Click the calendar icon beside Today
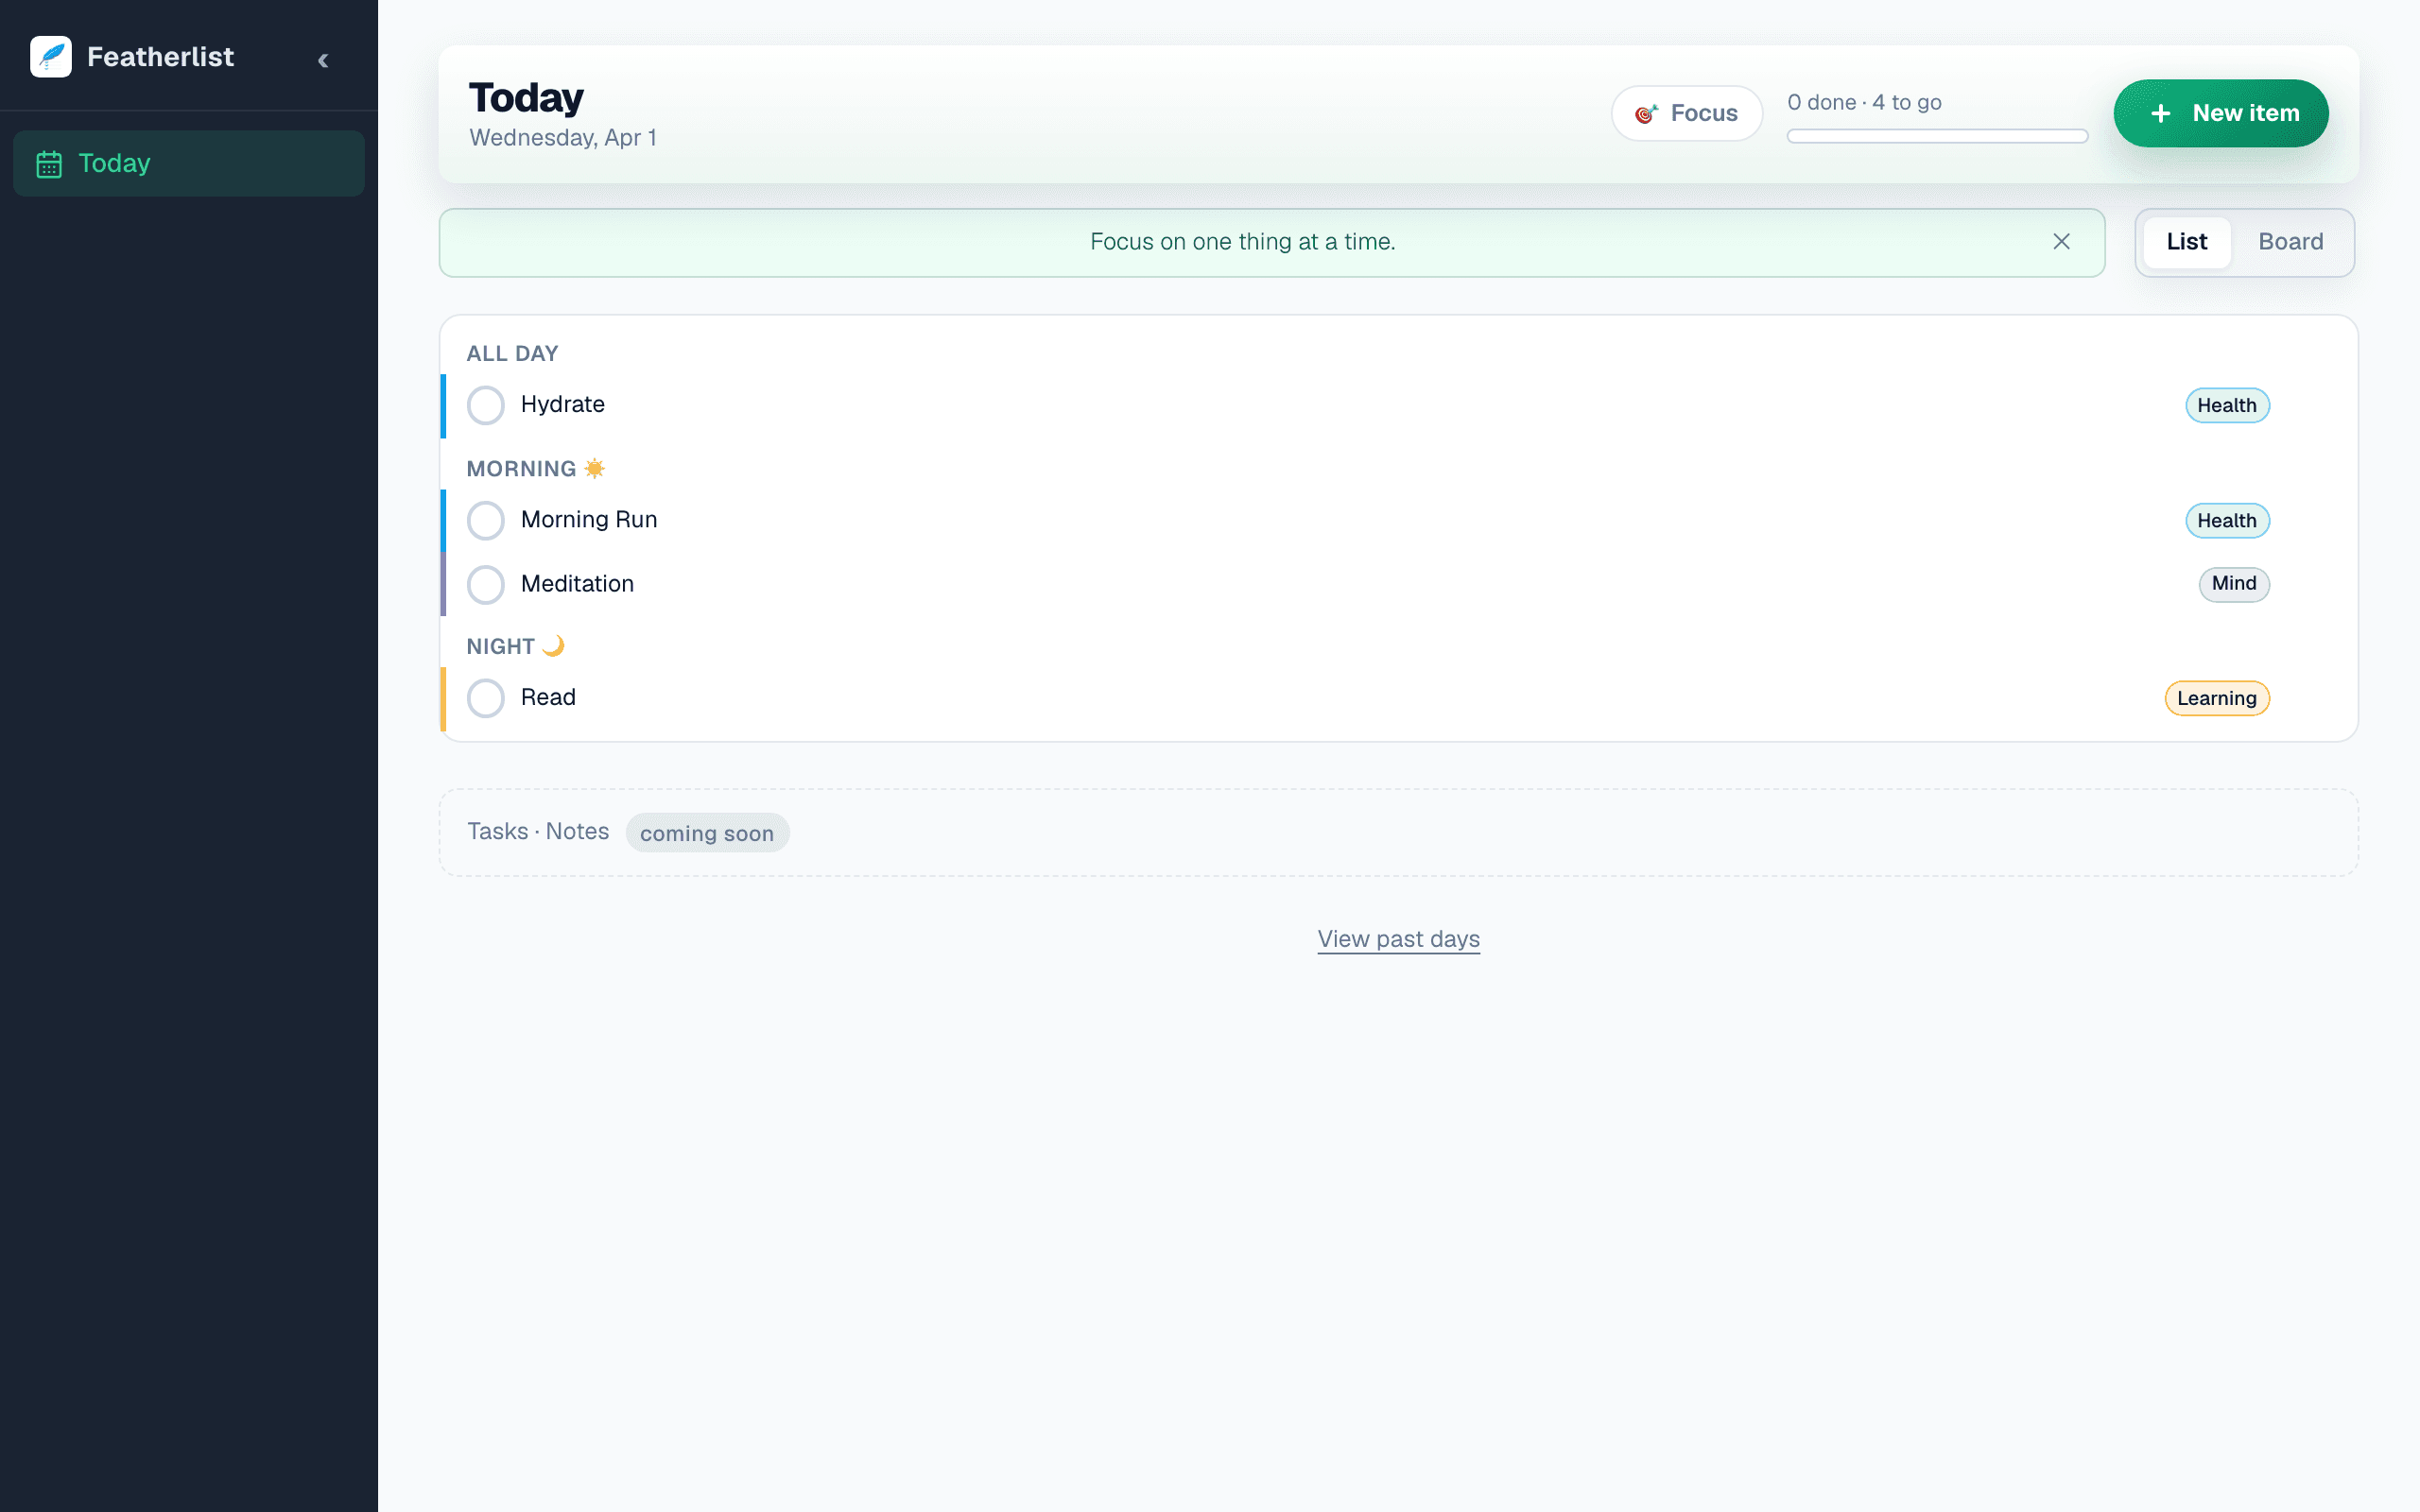The width and height of the screenshot is (2420, 1512). 49,164
